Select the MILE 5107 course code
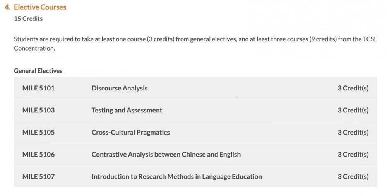This screenshot has height=196, width=387. [38, 176]
